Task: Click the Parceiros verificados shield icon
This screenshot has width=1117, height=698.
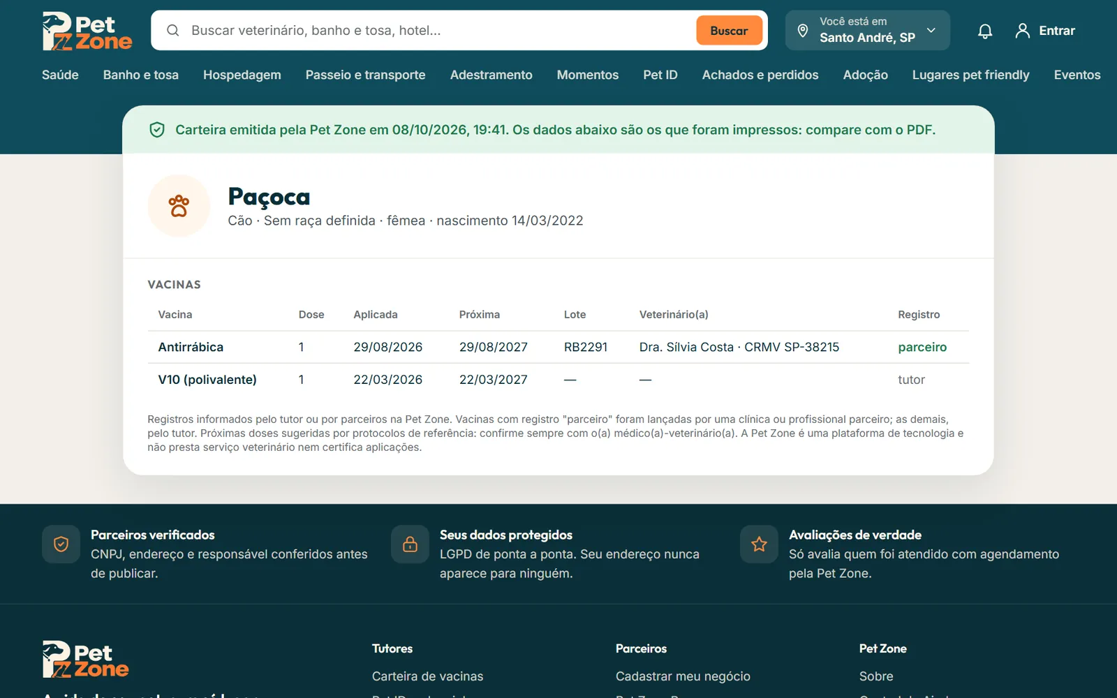Action: tap(61, 544)
